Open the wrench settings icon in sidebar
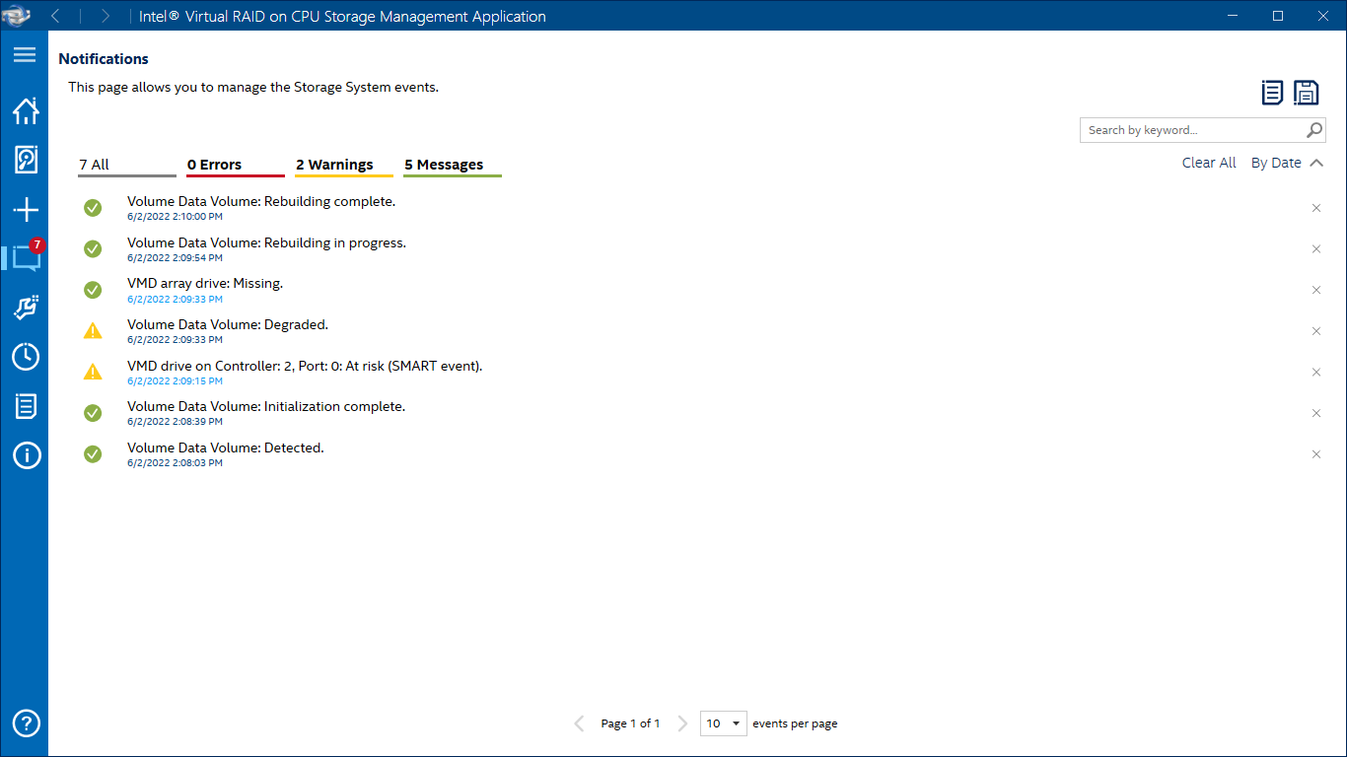 26,308
